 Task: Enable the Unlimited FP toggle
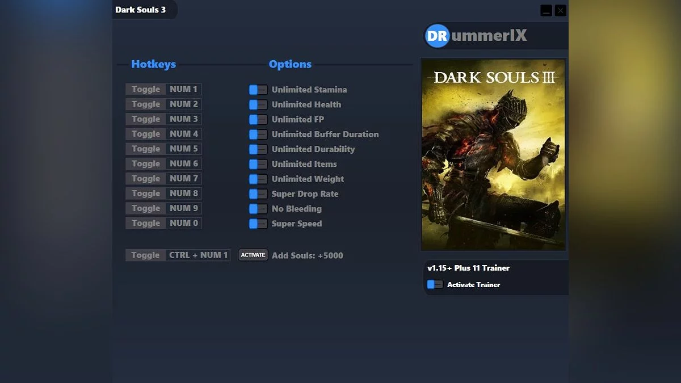[x=258, y=119]
